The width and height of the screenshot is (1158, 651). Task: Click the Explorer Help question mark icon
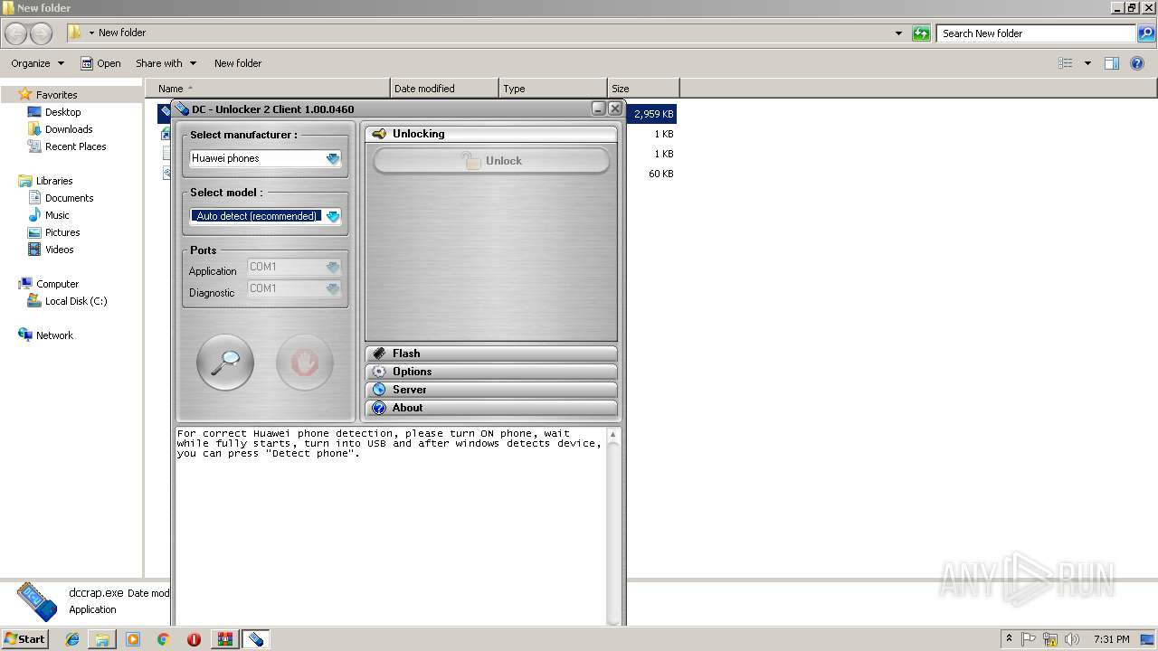1138,63
